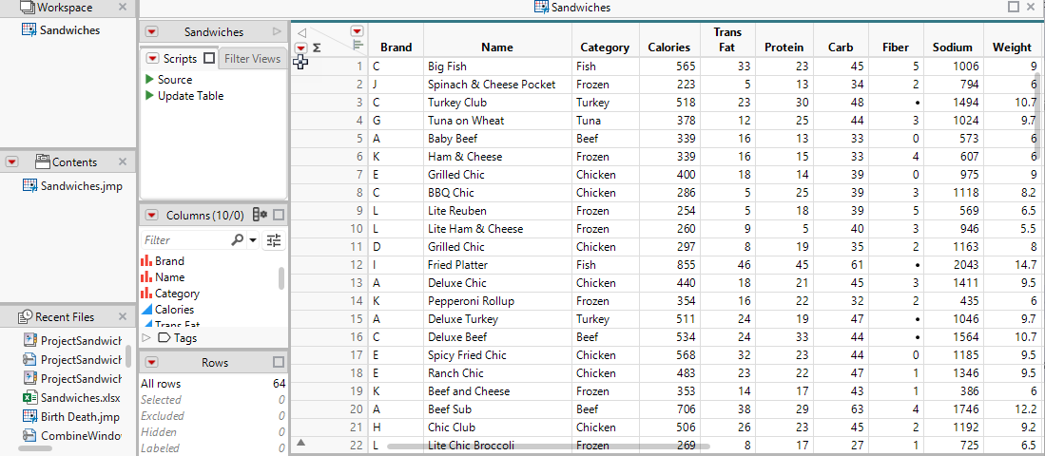Image resolution: width=1045 pixels, height=456 pixels.
Task: Click the Columns list vertical scrollbar
Action: [x=281, y=278]
